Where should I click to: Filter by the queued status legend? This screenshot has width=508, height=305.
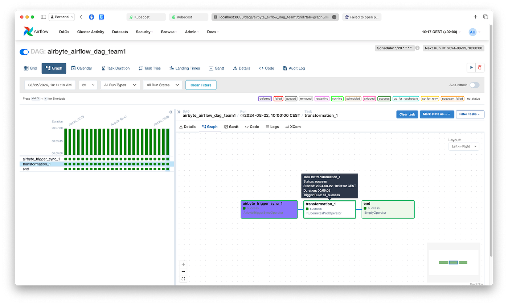pos(291,99)
